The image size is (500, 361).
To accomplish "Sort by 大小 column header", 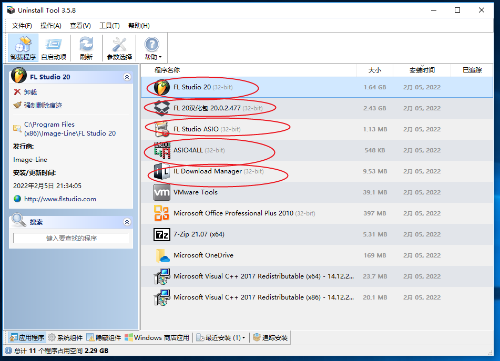I will (x=375, y=70).
